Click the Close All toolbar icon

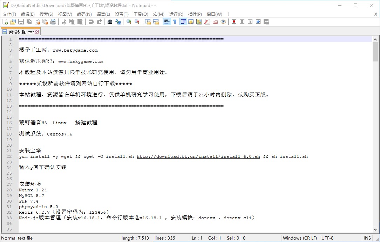click(x=45, y=22)
